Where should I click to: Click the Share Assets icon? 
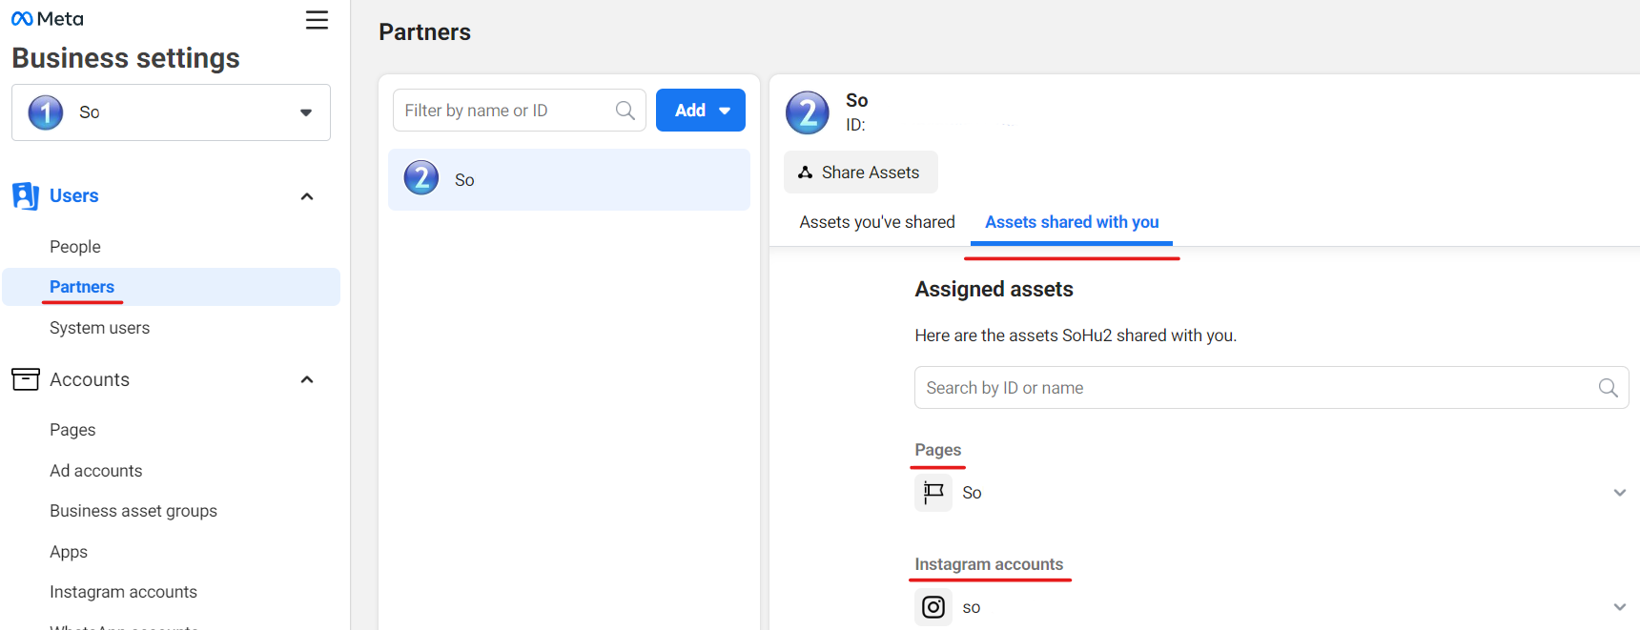click(x=806, y=173)
